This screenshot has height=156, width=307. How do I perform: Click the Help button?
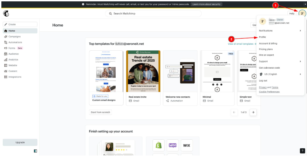point(292,13)
